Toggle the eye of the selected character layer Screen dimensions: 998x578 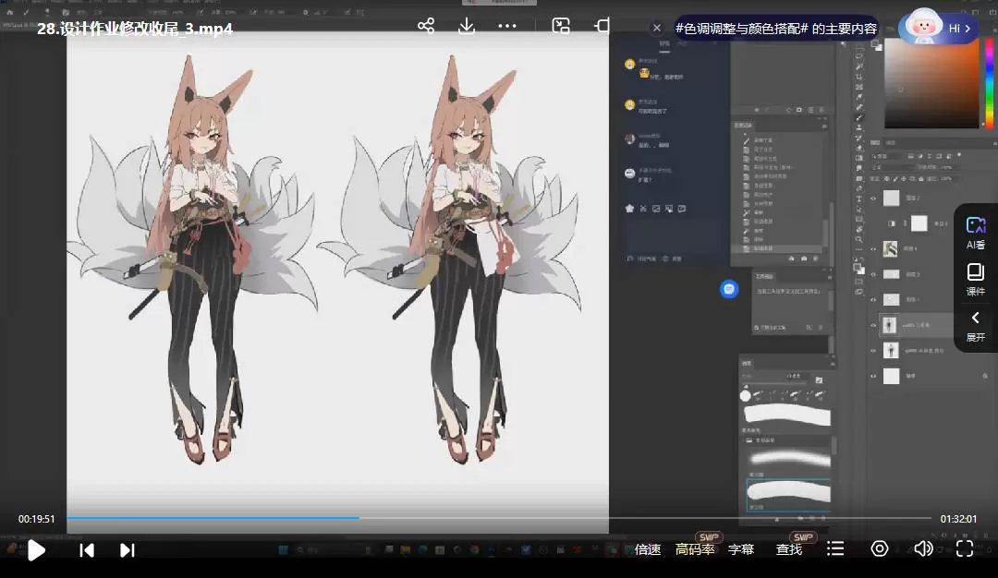[873, 325]
